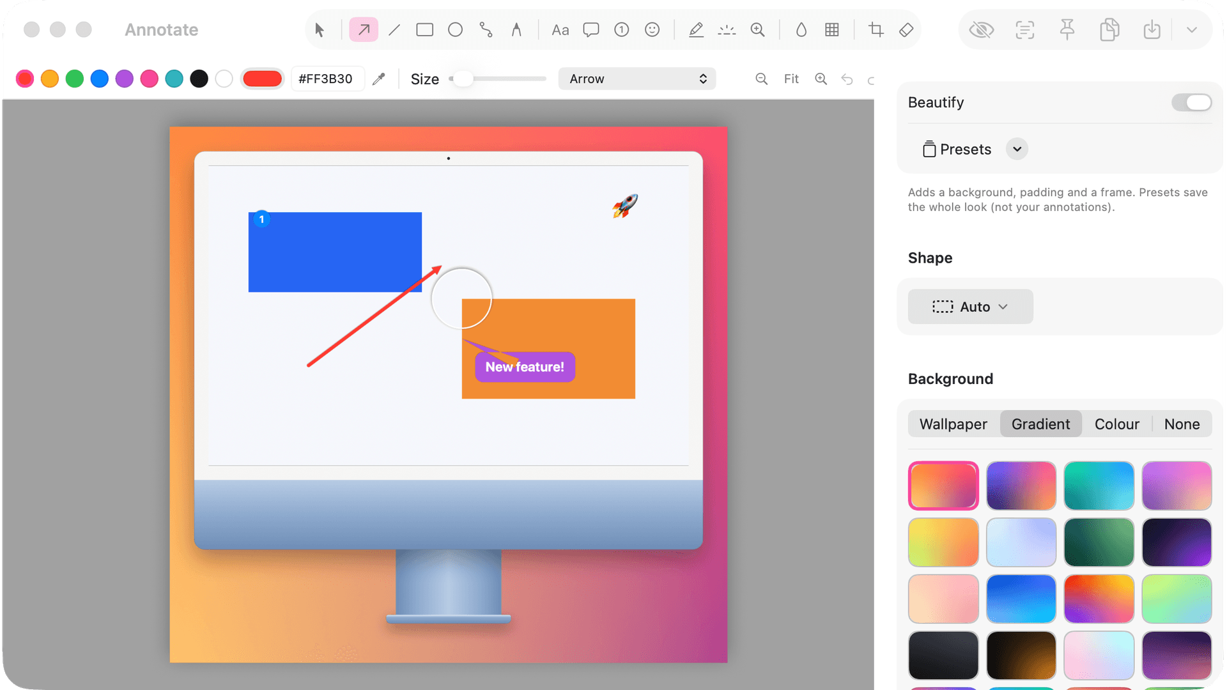Choose the teal colour swatch
The image size is (1227, 690).
click(x=174, y=79)
